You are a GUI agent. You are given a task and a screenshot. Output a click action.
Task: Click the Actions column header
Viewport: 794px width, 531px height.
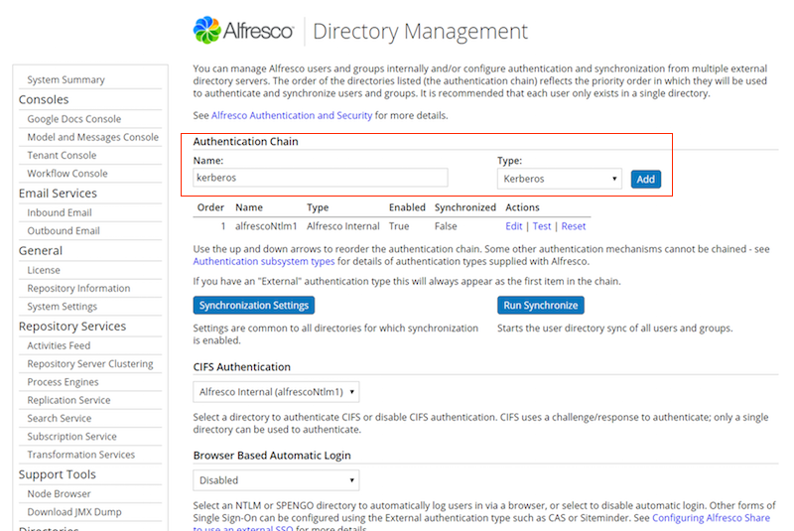[x=522, y=207]
